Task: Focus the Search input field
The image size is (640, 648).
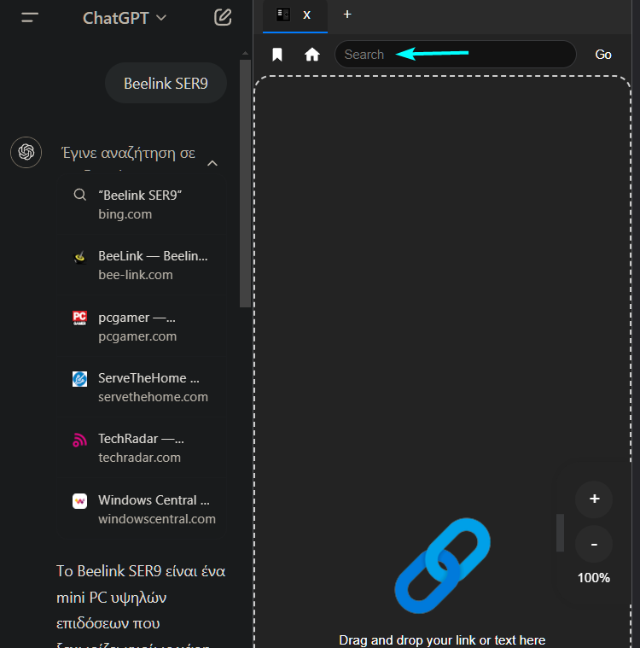Action: coord(456,54)
